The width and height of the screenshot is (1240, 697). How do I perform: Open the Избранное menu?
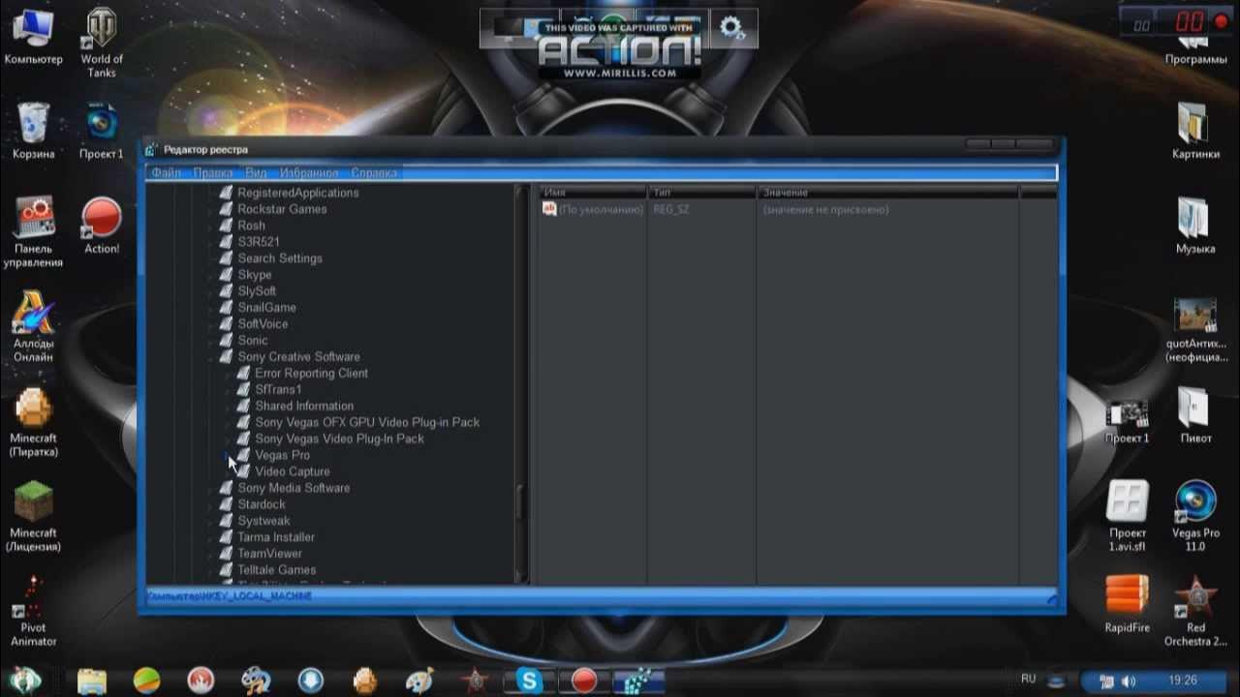[x=309, y=172]
